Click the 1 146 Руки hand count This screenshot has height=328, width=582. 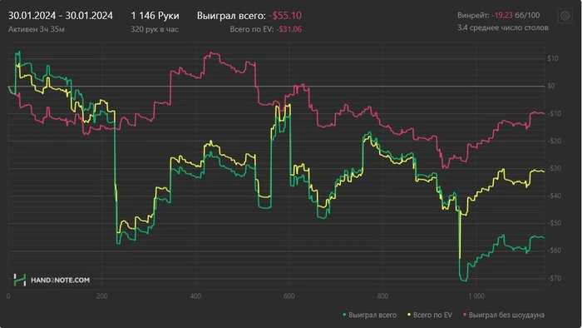point(155,16)
